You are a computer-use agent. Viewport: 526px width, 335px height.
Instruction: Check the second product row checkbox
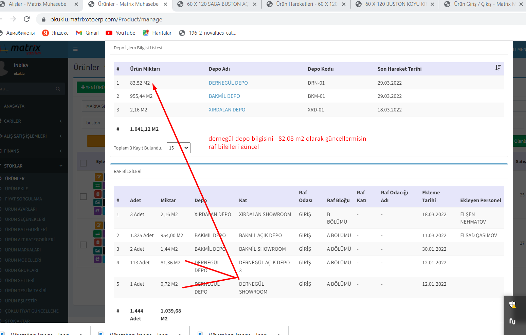pyautogui.click(x=83, y=245)
